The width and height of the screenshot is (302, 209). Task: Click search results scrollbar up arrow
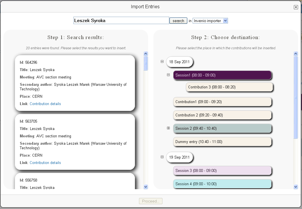click(146, 54)
